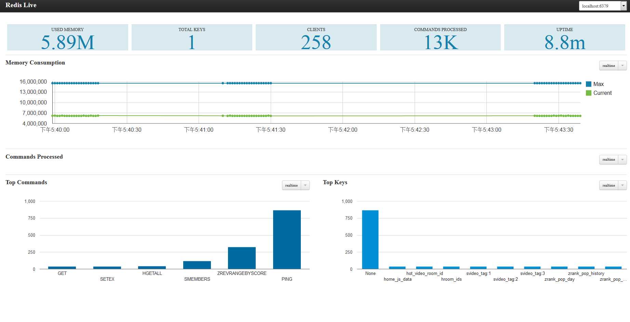Select the svideo_tag:1 bar
The height and width of the screenshot is (322, 630).
pos(478,268)
